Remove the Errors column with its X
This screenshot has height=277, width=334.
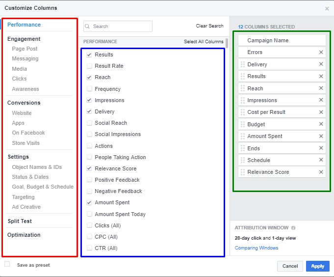(321, 52)
